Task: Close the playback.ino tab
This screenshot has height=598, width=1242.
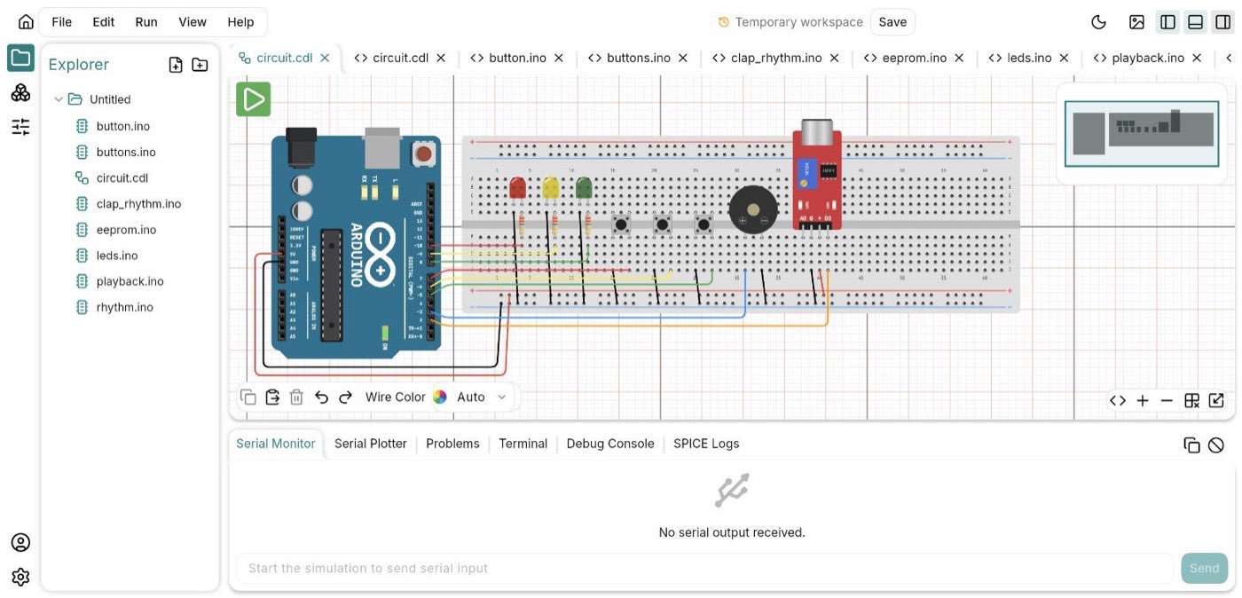Action: point(1197,58)
